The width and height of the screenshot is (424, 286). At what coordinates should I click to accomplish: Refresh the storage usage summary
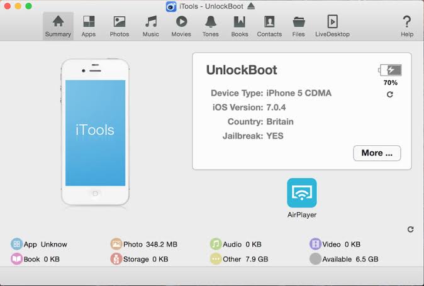tap(411, 229)
